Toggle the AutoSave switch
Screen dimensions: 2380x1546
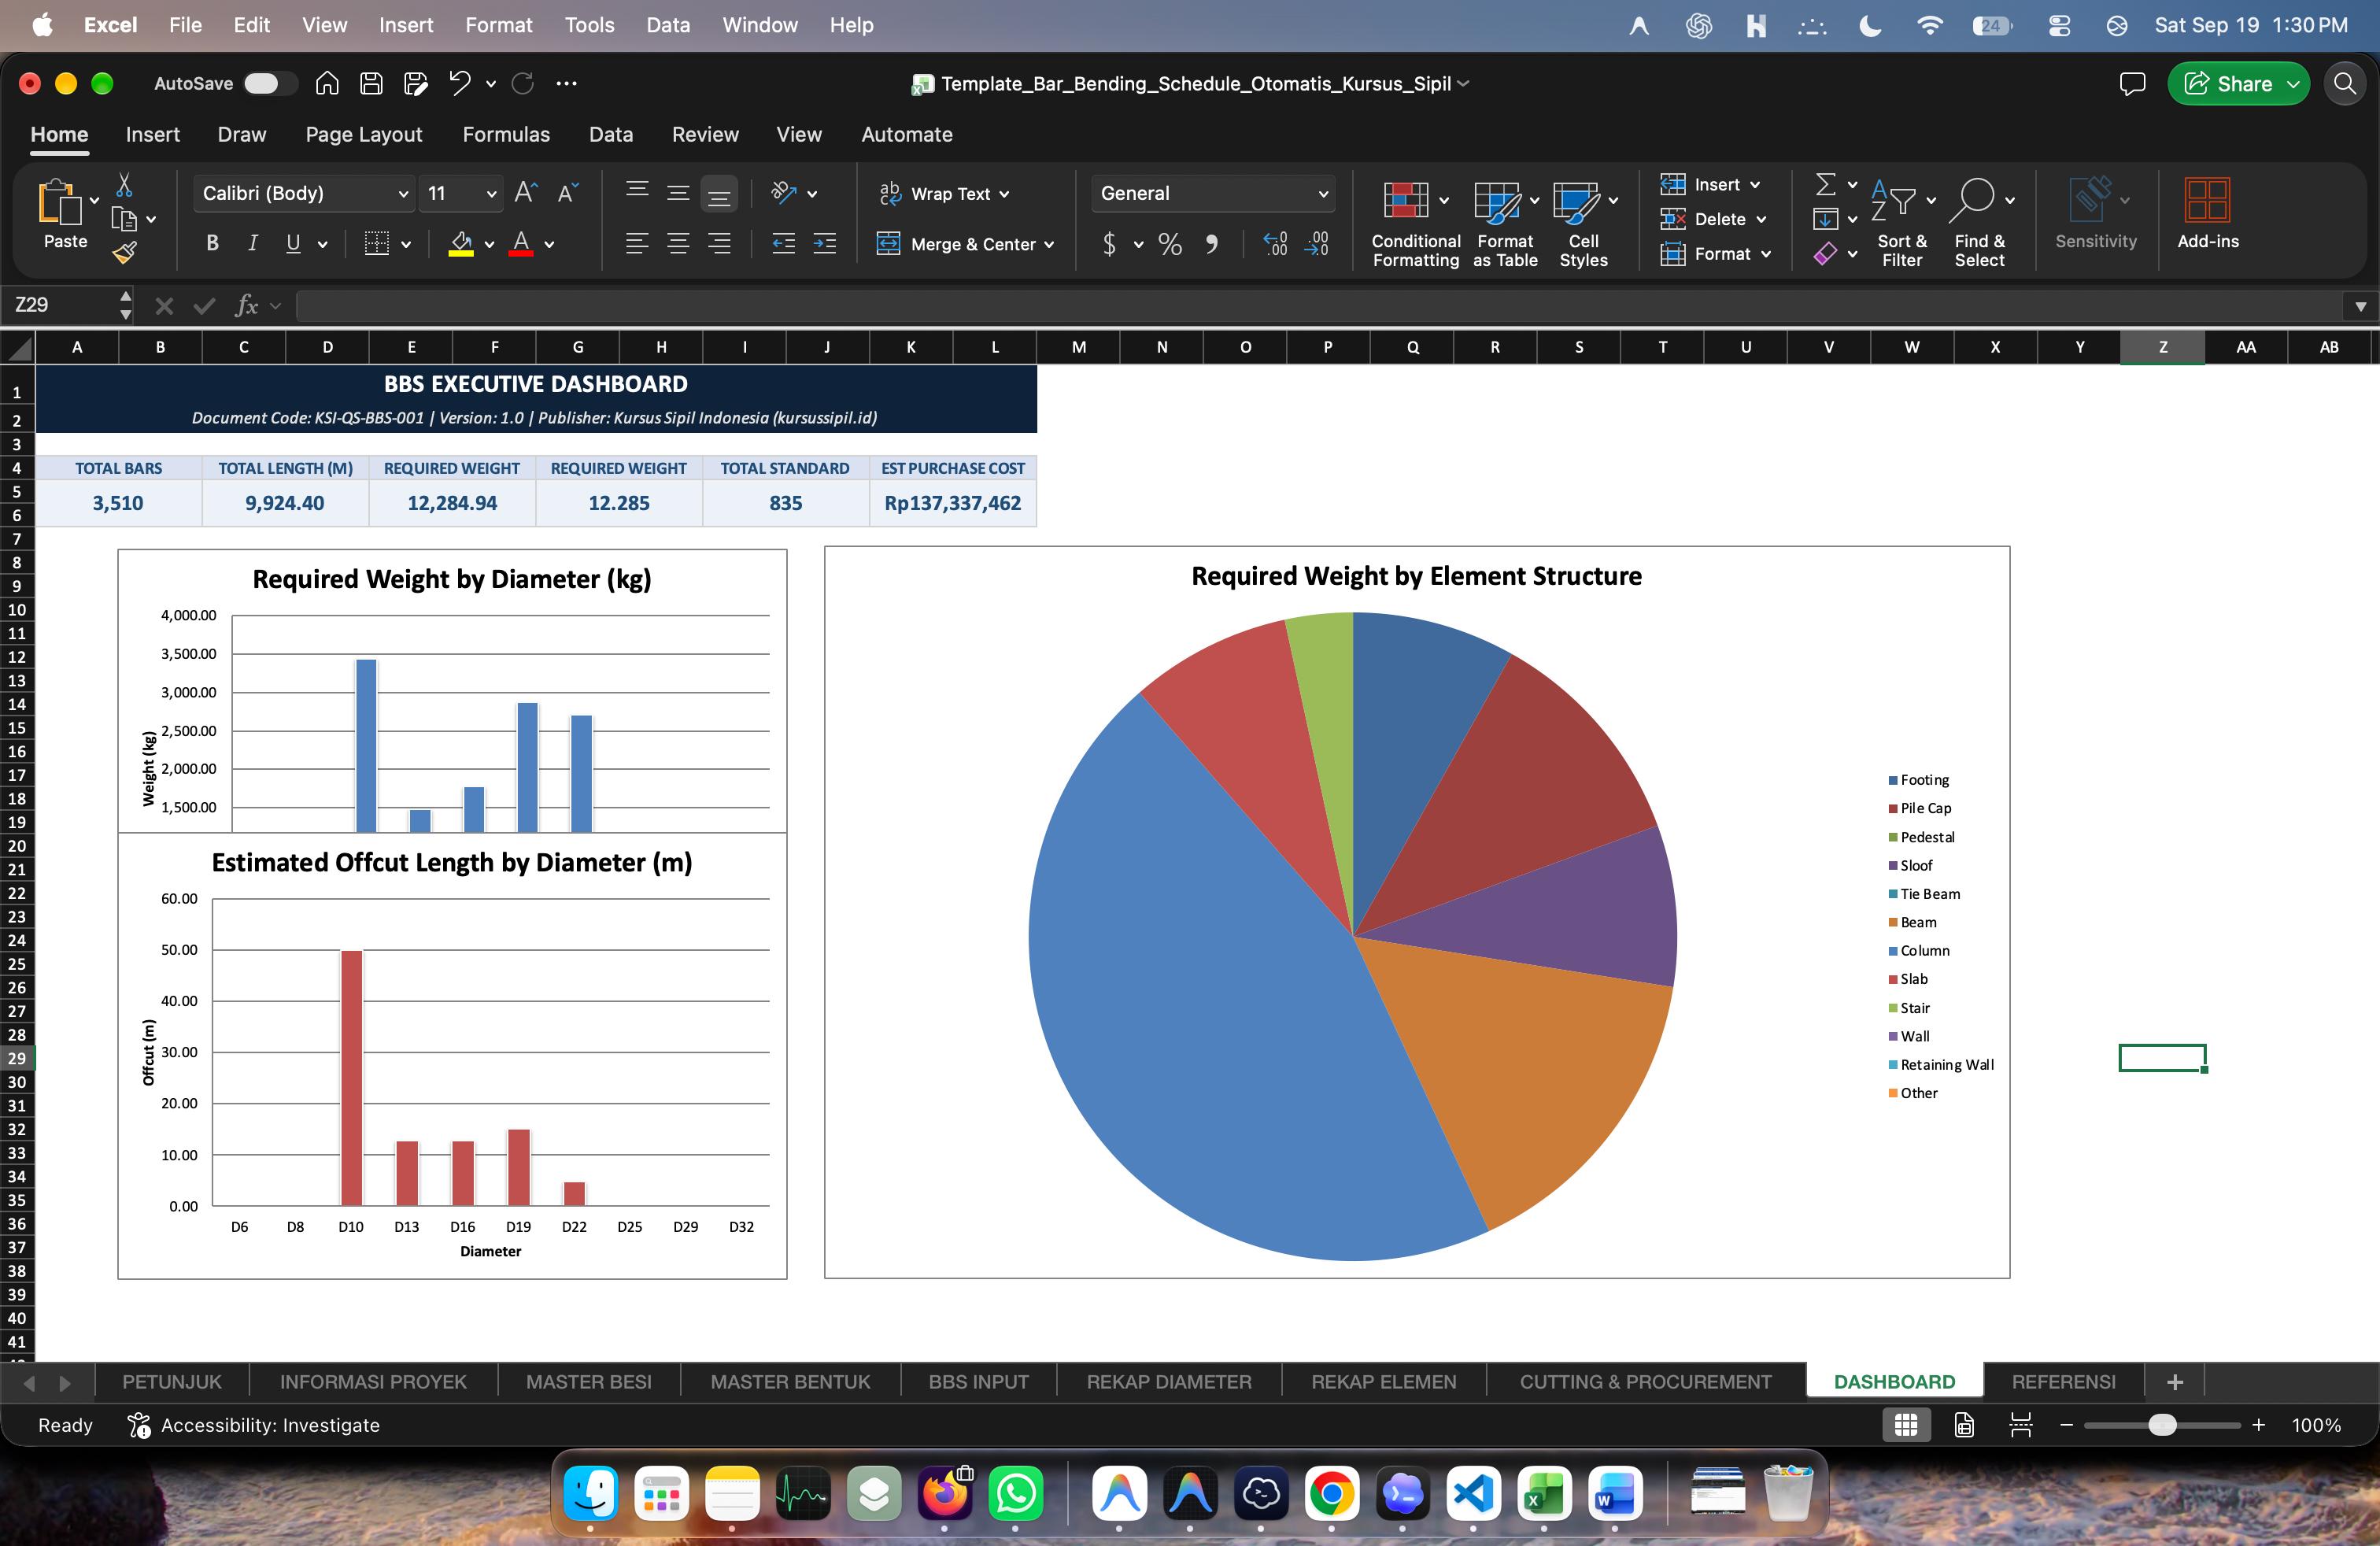coord(269,84)
